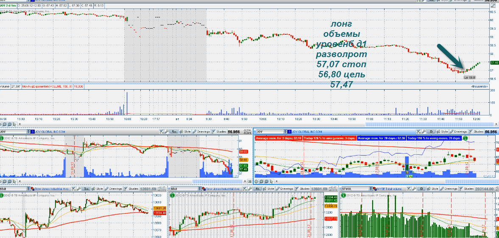The image size is (499, 238).
Task: Click the D aggregation button in JOY daily chart
Action: 431,132
